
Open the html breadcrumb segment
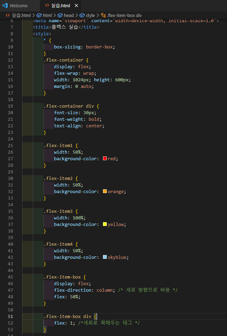[47, 16]
